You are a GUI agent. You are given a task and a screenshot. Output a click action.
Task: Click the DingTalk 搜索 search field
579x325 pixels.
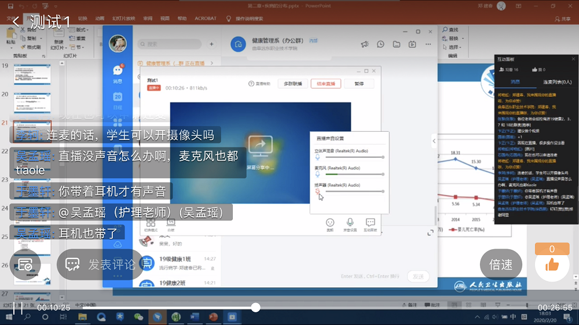[x=170, y=44]
